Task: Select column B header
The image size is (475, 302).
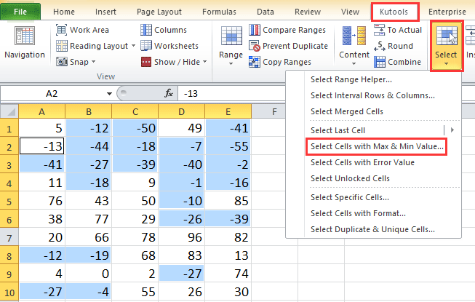Action: [x=89, y=112]
